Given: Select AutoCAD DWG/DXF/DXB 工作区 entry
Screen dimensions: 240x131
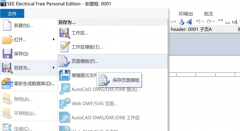Looking at the screenshot, I should [x=106, y=118].
